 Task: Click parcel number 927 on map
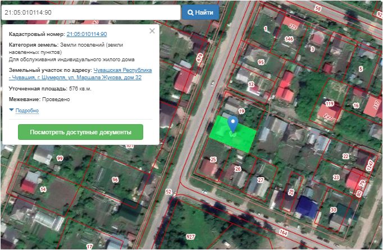(x=190, y=237)
